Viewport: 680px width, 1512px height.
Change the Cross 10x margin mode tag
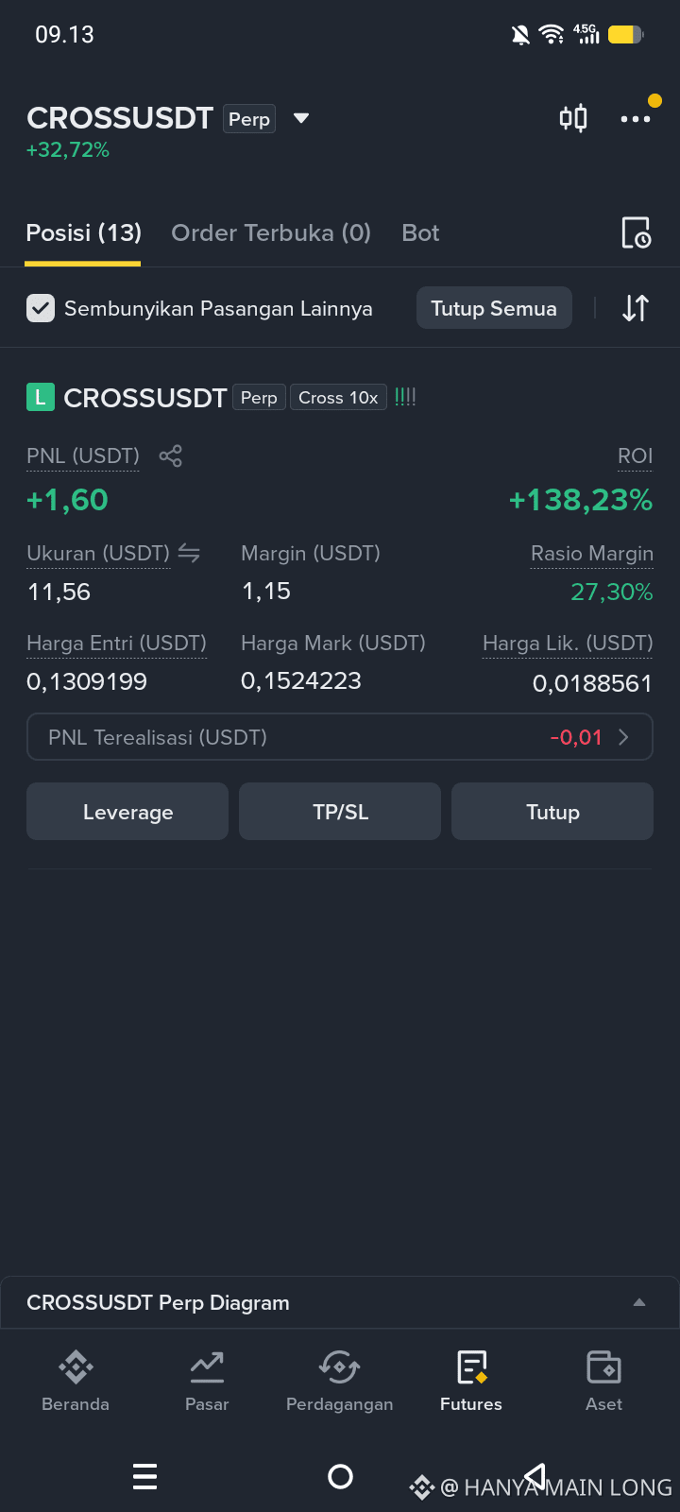(338, 398)
